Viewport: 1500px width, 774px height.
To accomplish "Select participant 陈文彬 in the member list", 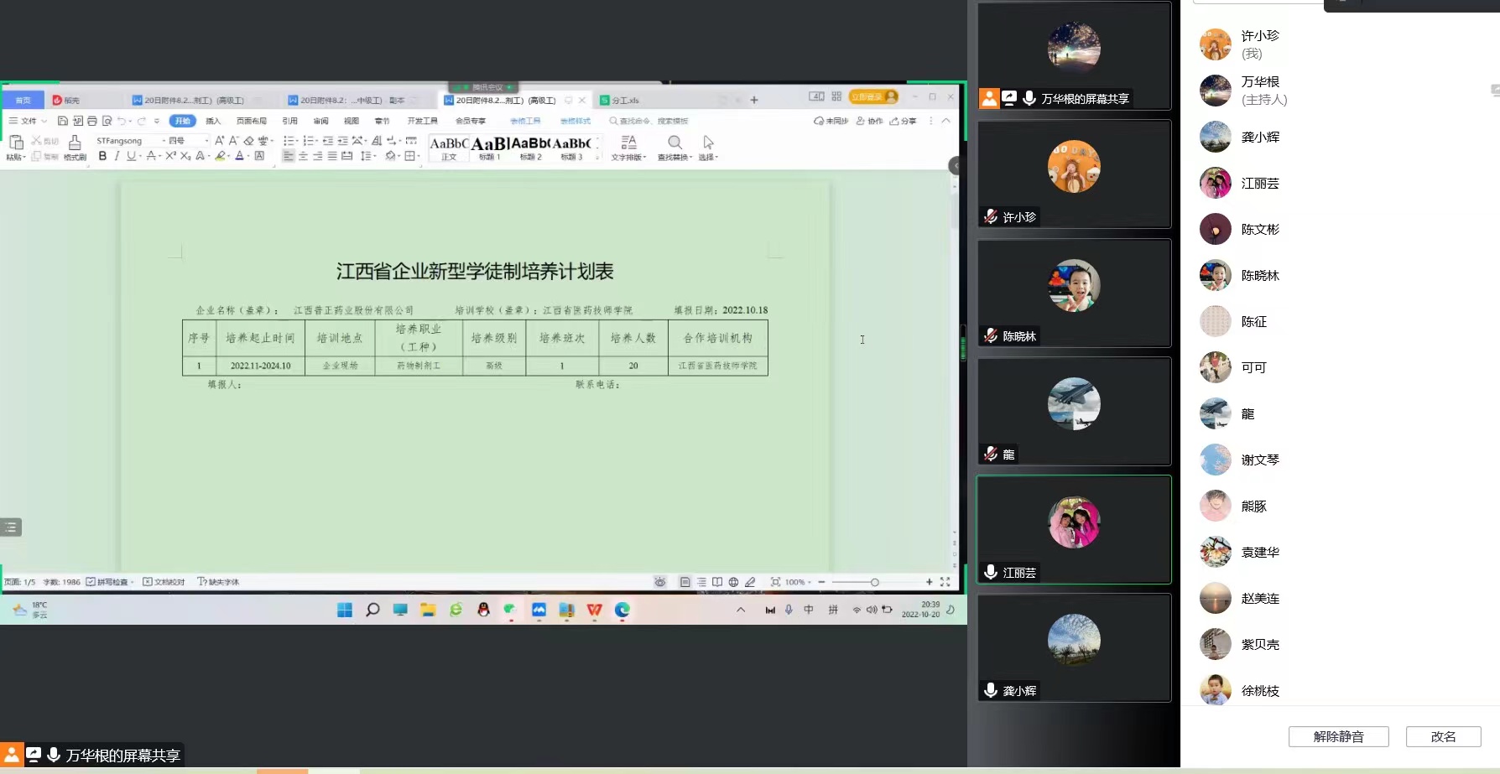I will point(1340,229).
